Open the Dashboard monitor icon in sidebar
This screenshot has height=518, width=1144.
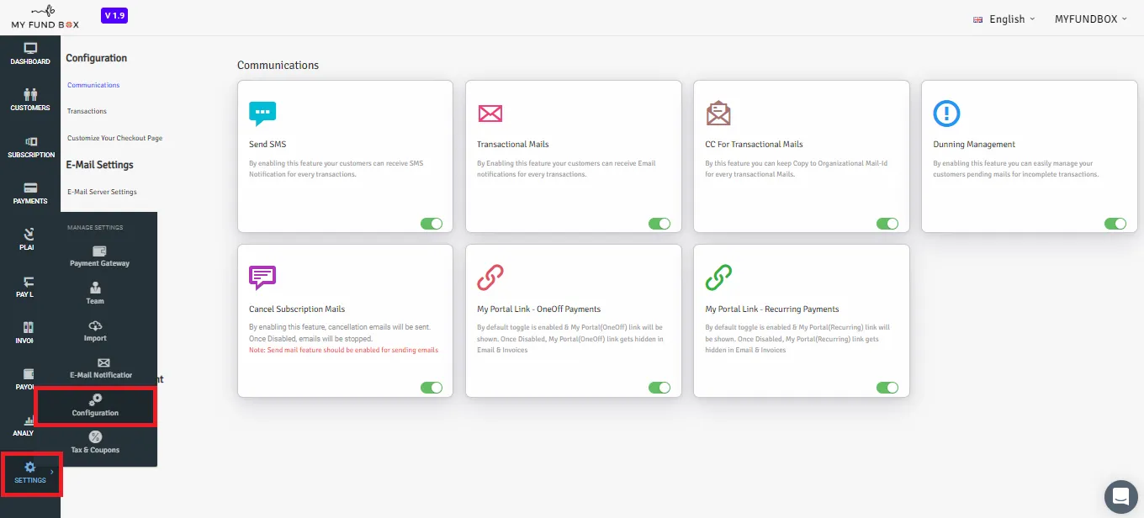pyautogui.click(x=30, y=49)
